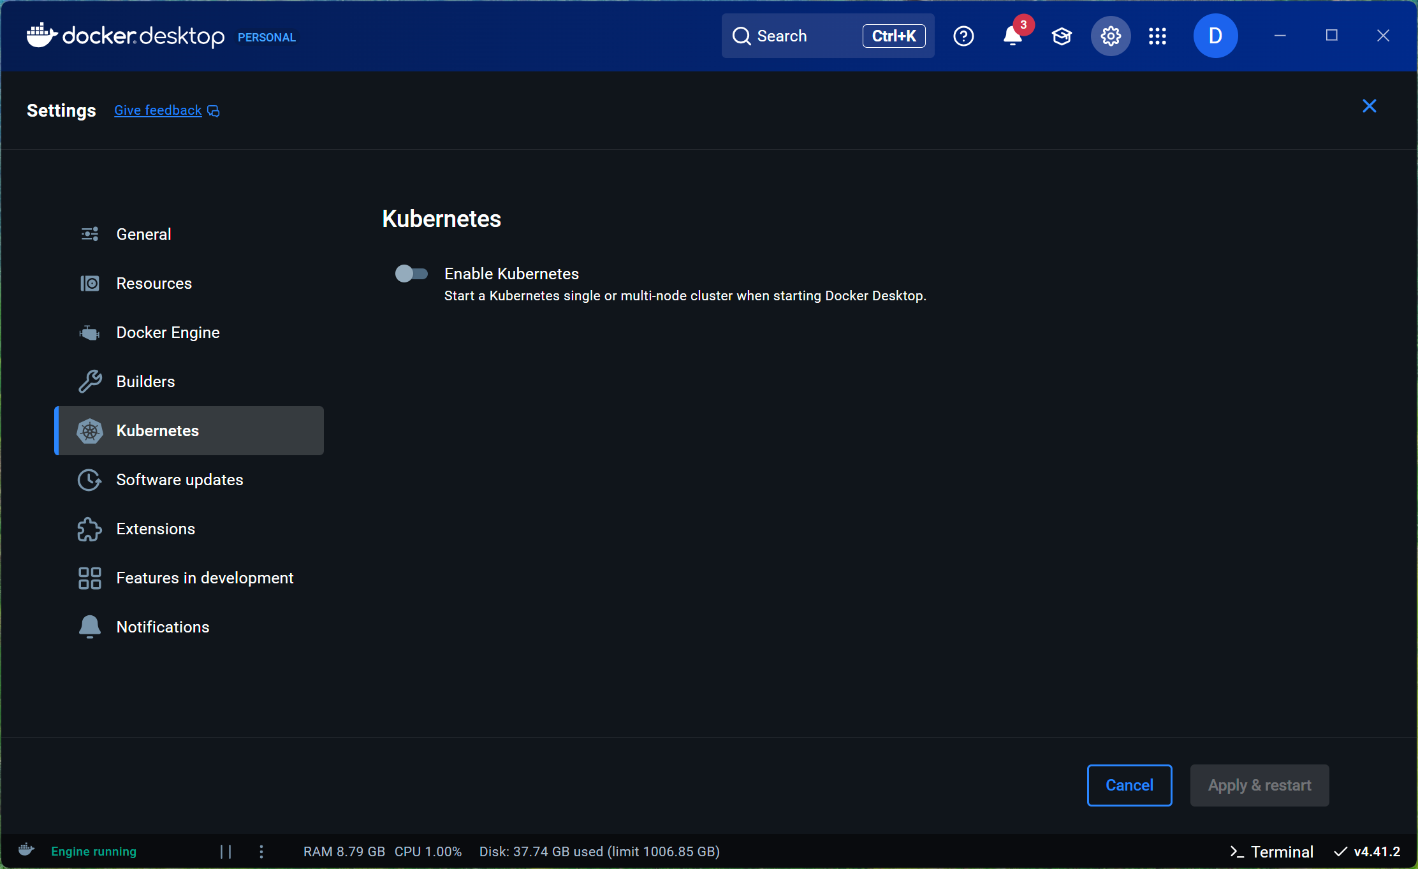Click the settings gear icon
Viewport: 1418px width, 869px height.
(x=1111, y=36)
